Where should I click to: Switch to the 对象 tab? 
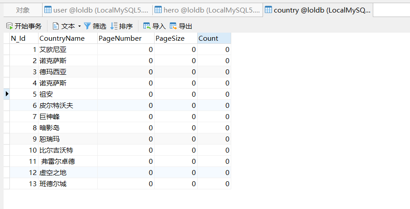pos(23,10)
